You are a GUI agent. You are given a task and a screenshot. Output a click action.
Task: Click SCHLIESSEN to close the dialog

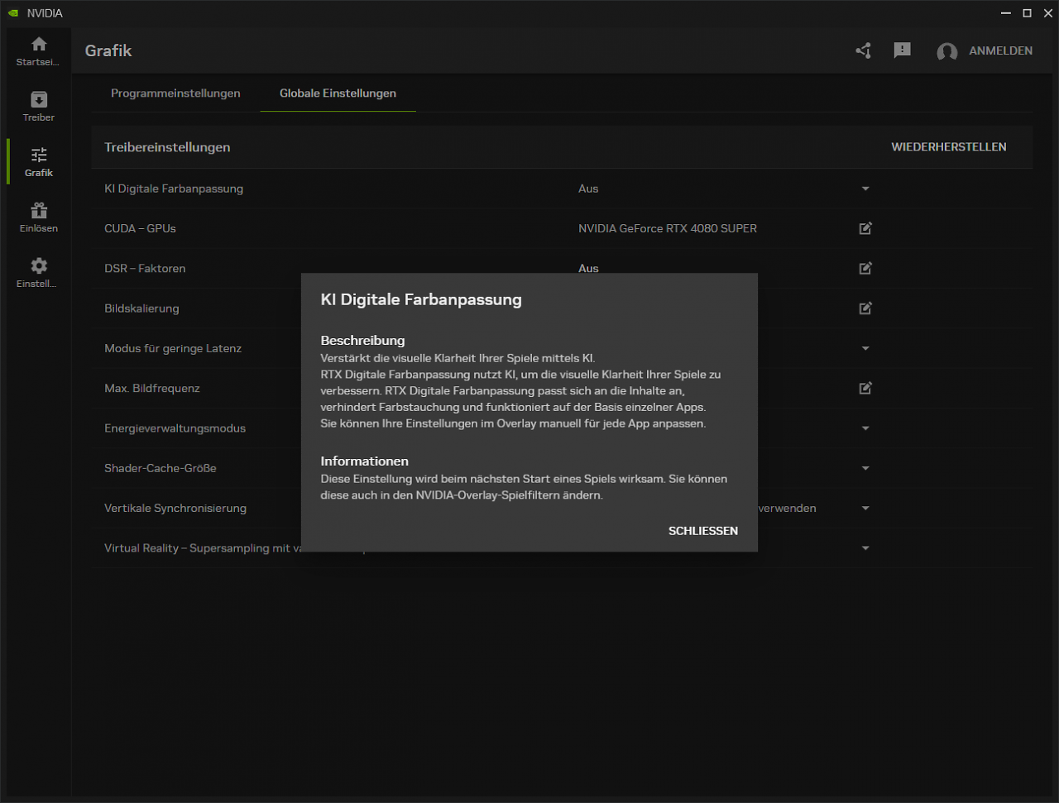703,531
